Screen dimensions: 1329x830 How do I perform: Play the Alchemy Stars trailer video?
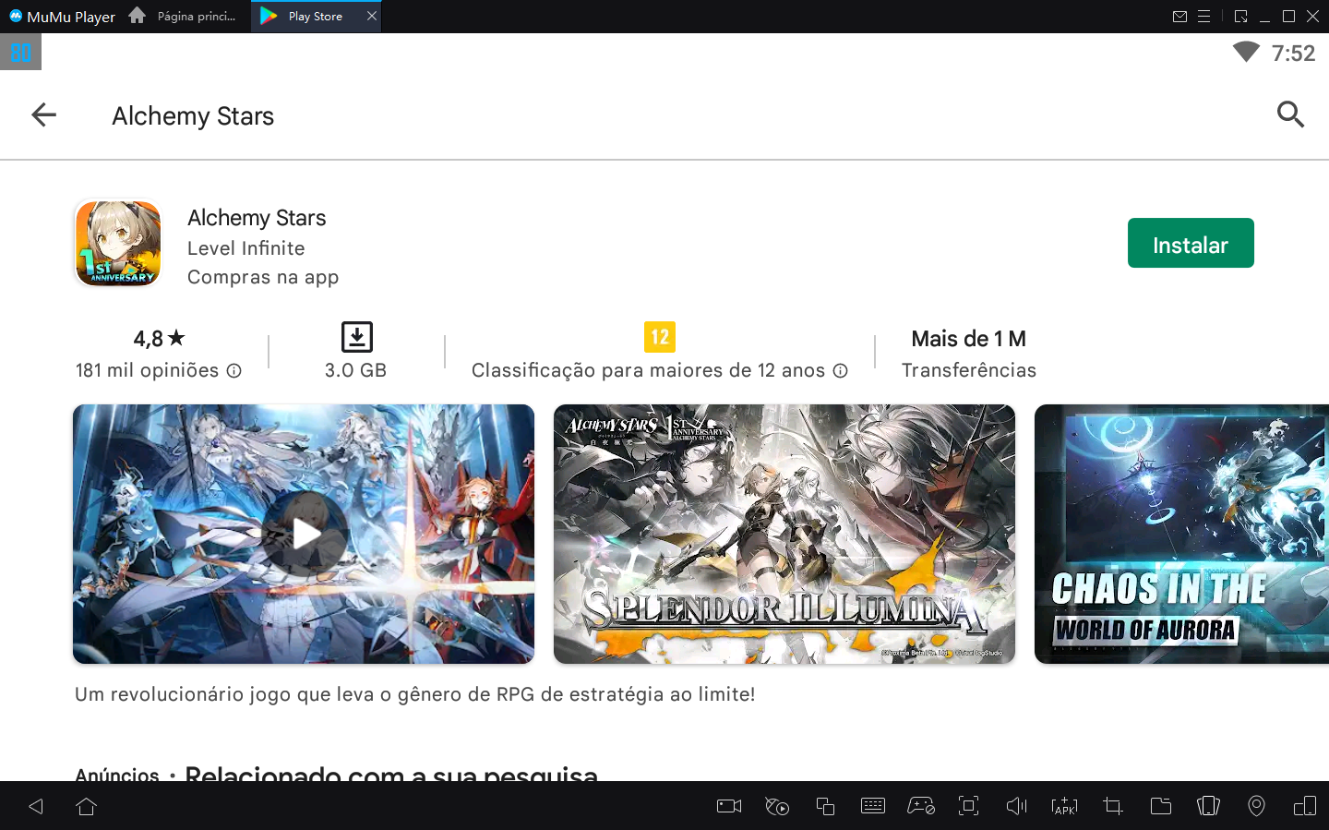click(305, 534)
